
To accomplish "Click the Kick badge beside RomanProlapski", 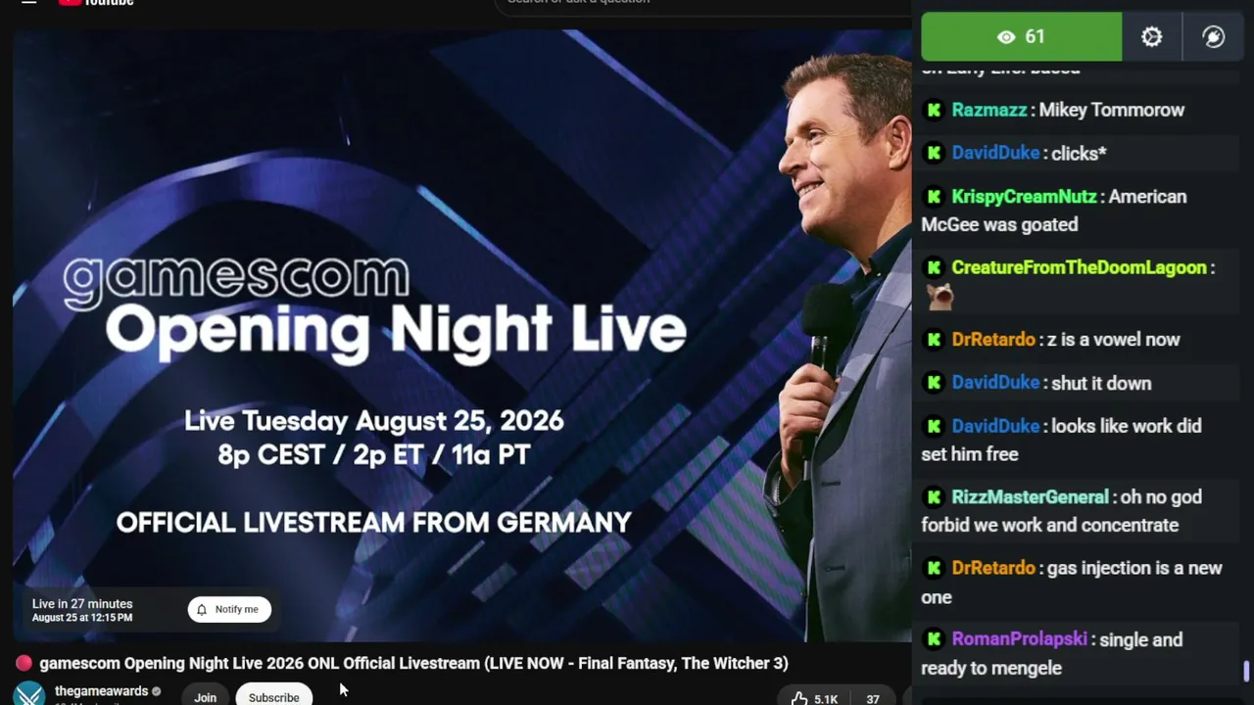I will click(934, 639).
